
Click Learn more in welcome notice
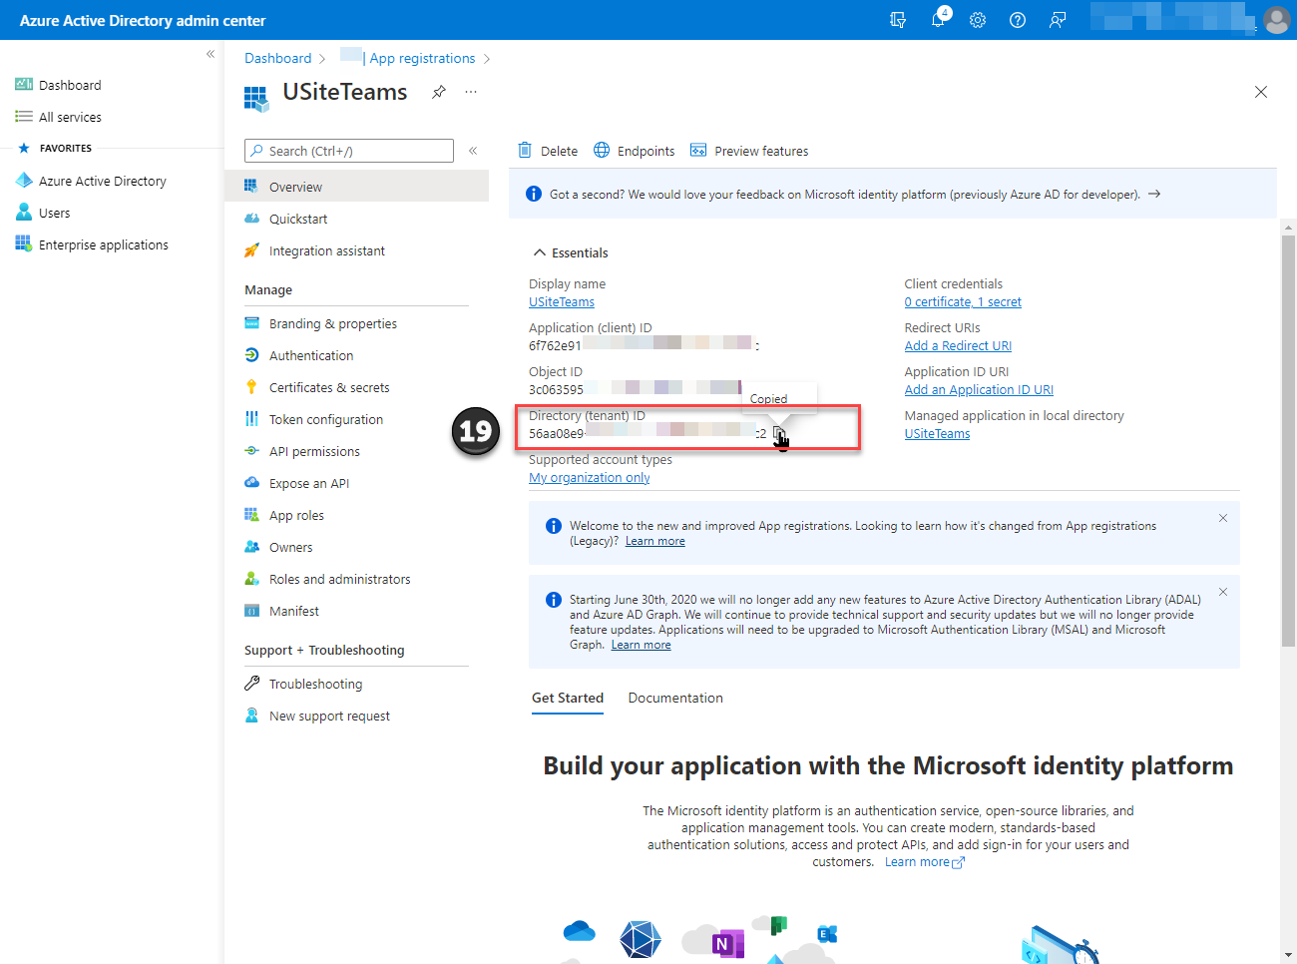tap(655, 541)
